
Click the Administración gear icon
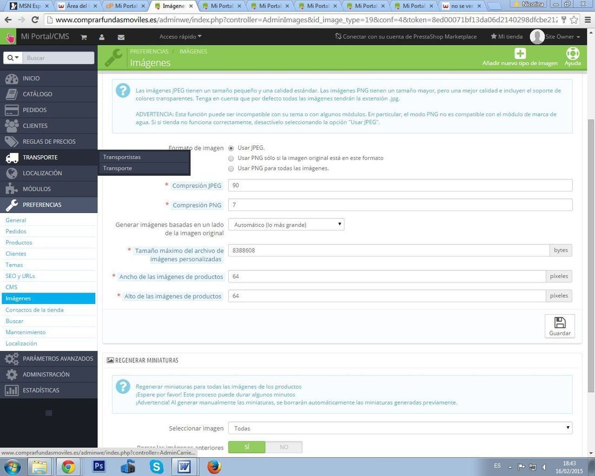(x=12, y=374)
